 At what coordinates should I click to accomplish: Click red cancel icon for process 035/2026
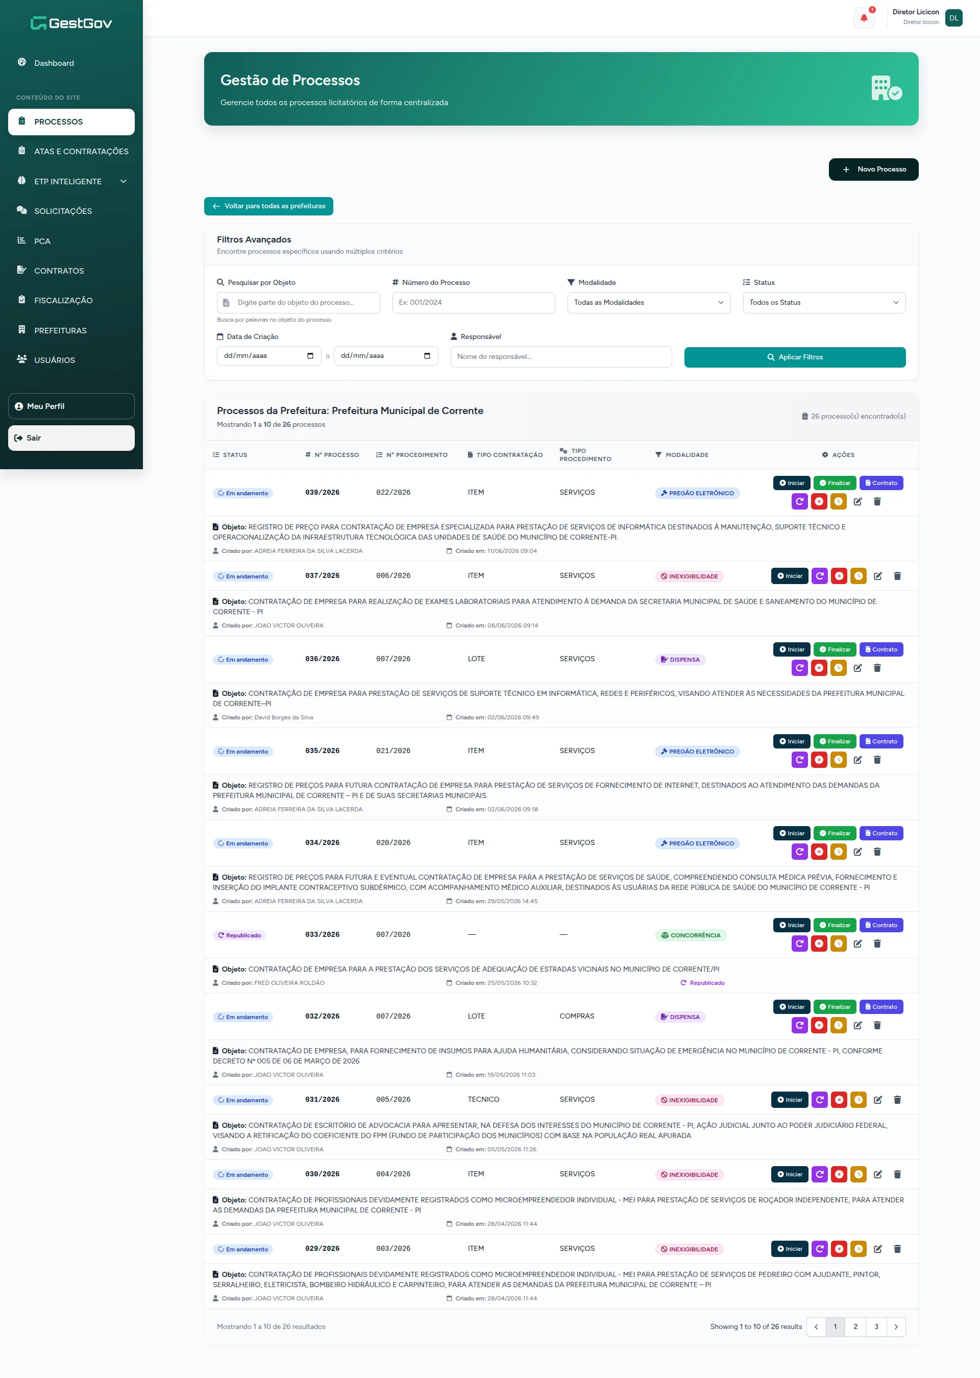(819, 759)
